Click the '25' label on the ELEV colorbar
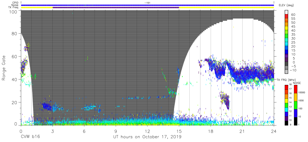This screenshot has width=308, height=142. tap(293, 42)
